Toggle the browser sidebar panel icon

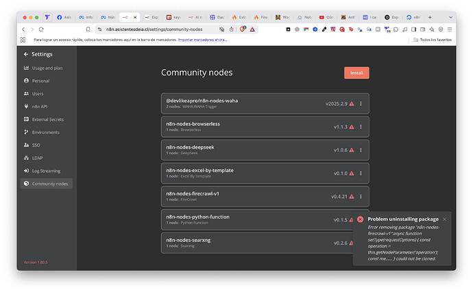tap(413, 29)
